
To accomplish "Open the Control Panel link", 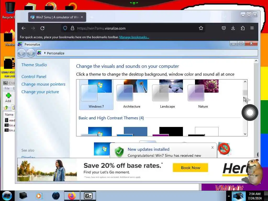I will (x=34, y=77).
